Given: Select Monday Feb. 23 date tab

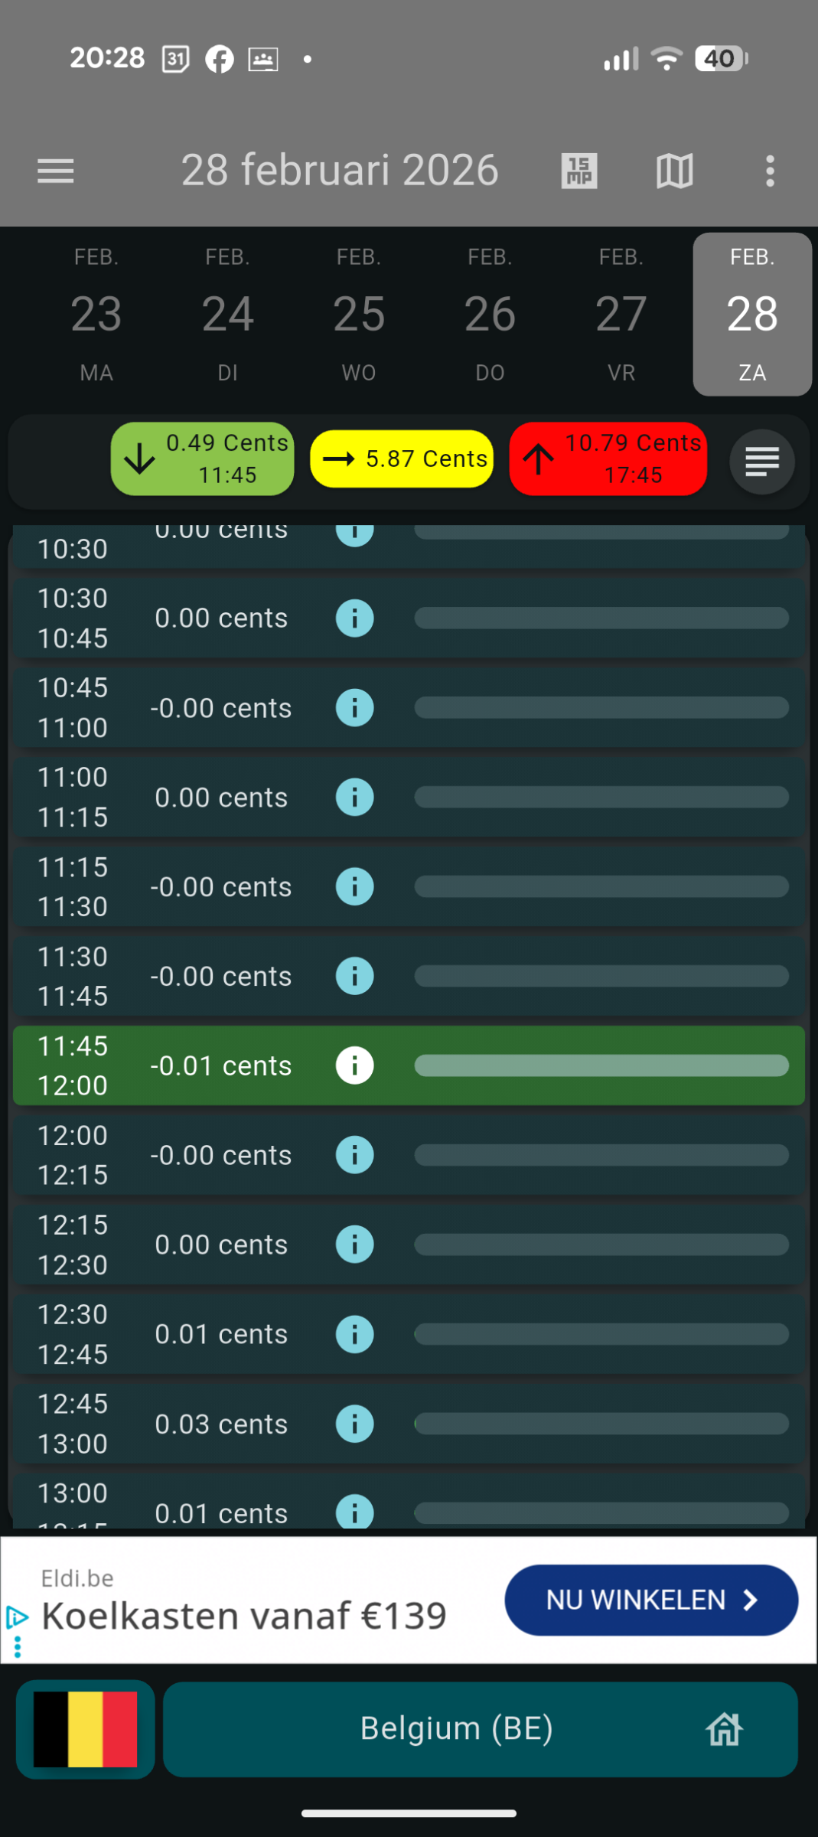Looking at the screenshot, I should [96, 315].
